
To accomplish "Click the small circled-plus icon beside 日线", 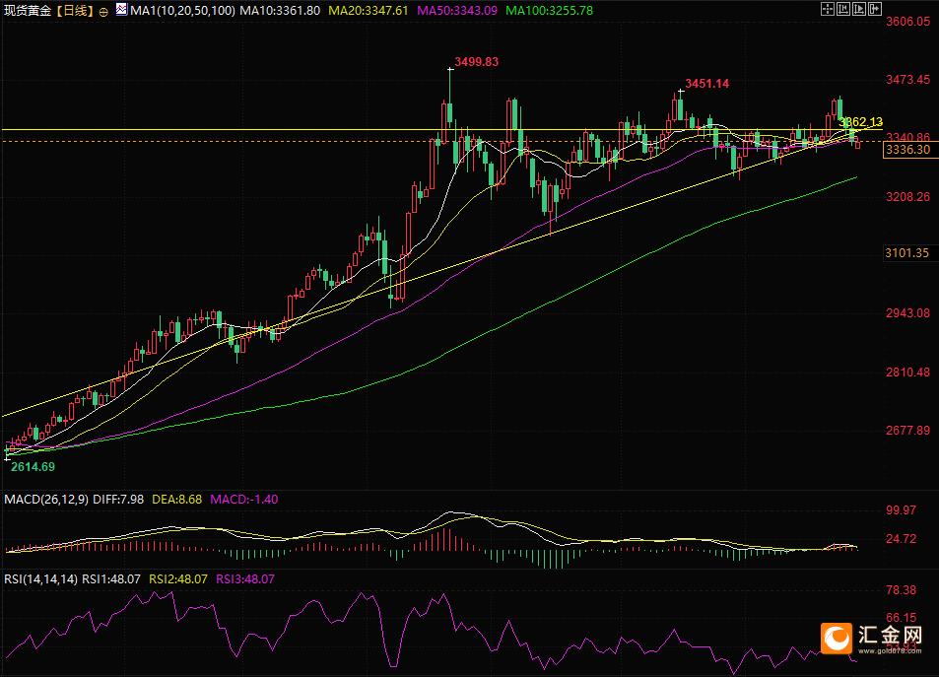I will click(103, 12).
